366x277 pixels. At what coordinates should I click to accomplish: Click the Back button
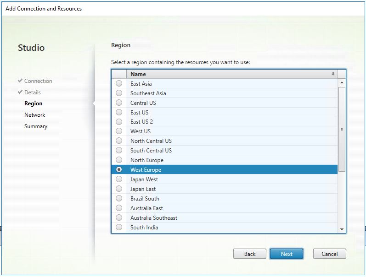(x=249, y=254)
